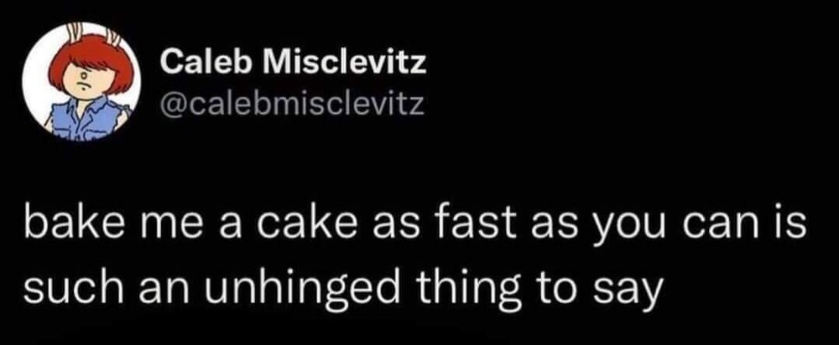Viewport: 839px width, 345px height.
Task: Click the word "Caleb" in the display name
Action: click(x=200, y=61)
